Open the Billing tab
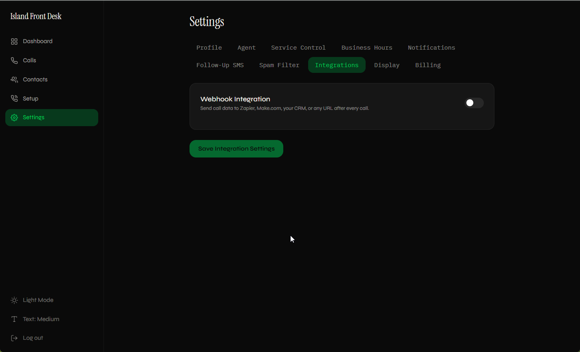 [428, 65]
